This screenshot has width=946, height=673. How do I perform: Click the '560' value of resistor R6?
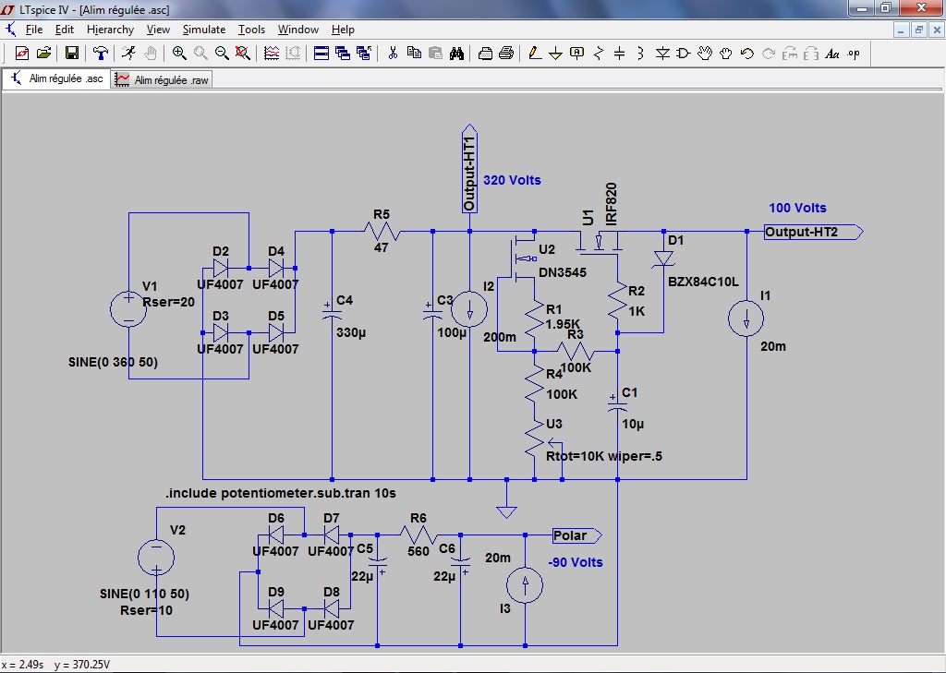(418, 551)
